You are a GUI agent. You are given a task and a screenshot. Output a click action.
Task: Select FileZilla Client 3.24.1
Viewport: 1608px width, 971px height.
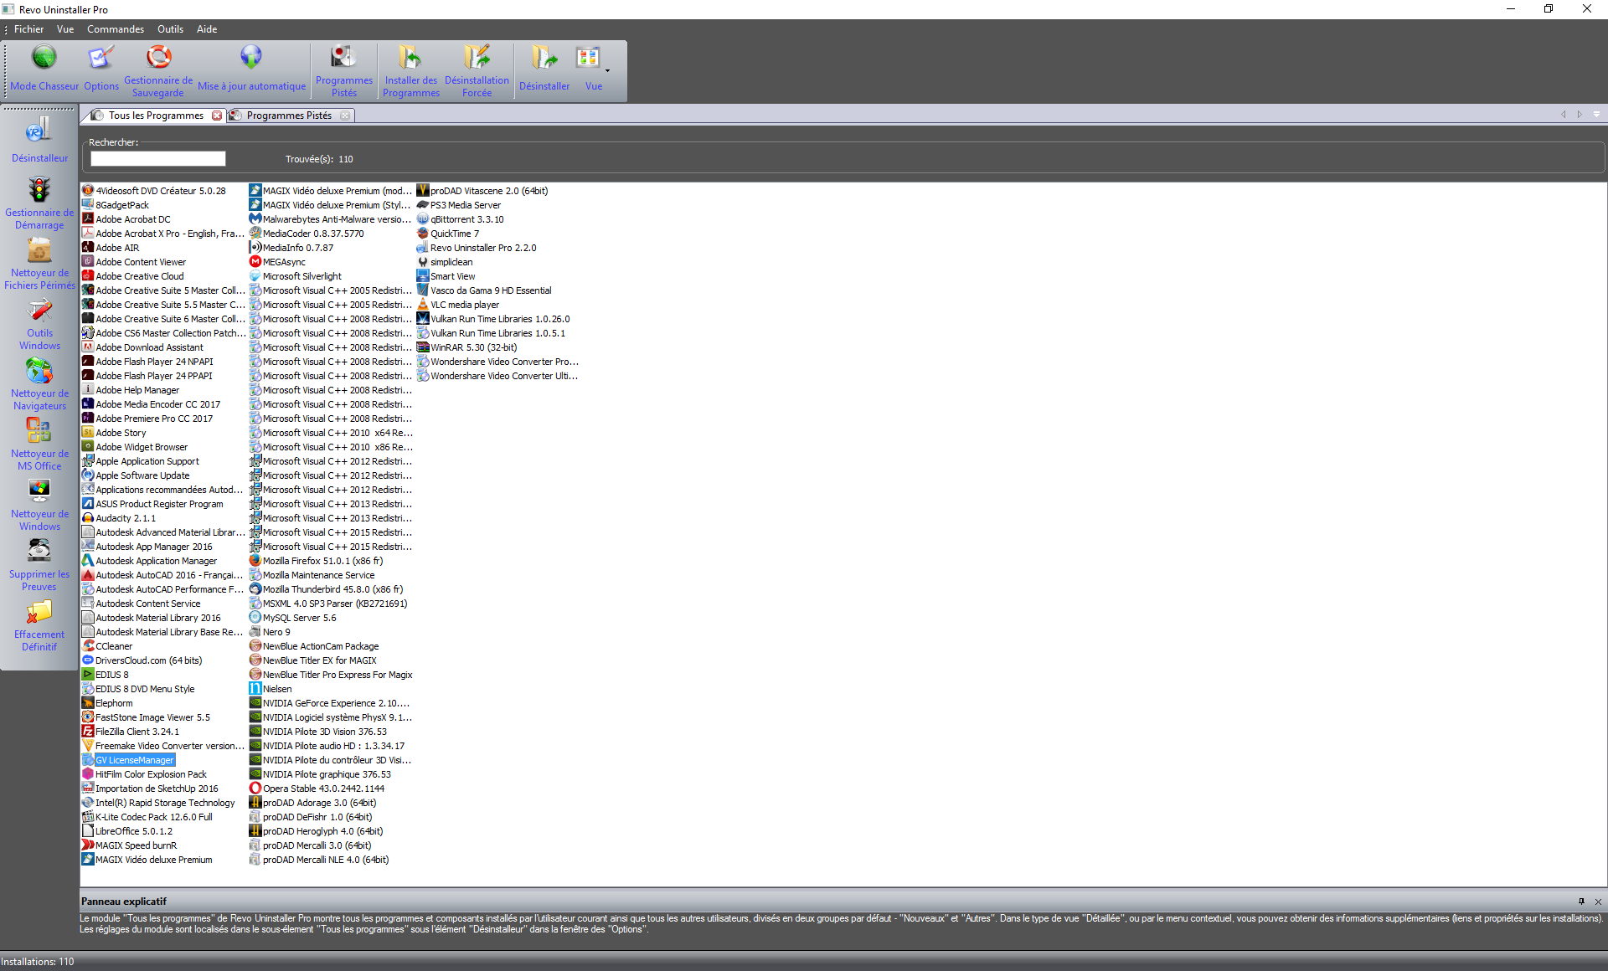(x=131, y=732)
